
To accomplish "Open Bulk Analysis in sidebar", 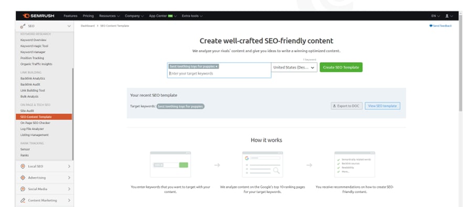I will (x=29, y=96).
